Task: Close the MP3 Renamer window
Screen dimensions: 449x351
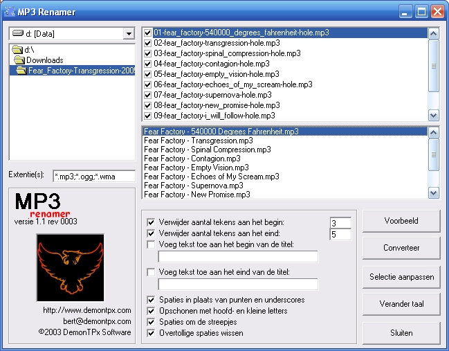Action: pos(437,12)
